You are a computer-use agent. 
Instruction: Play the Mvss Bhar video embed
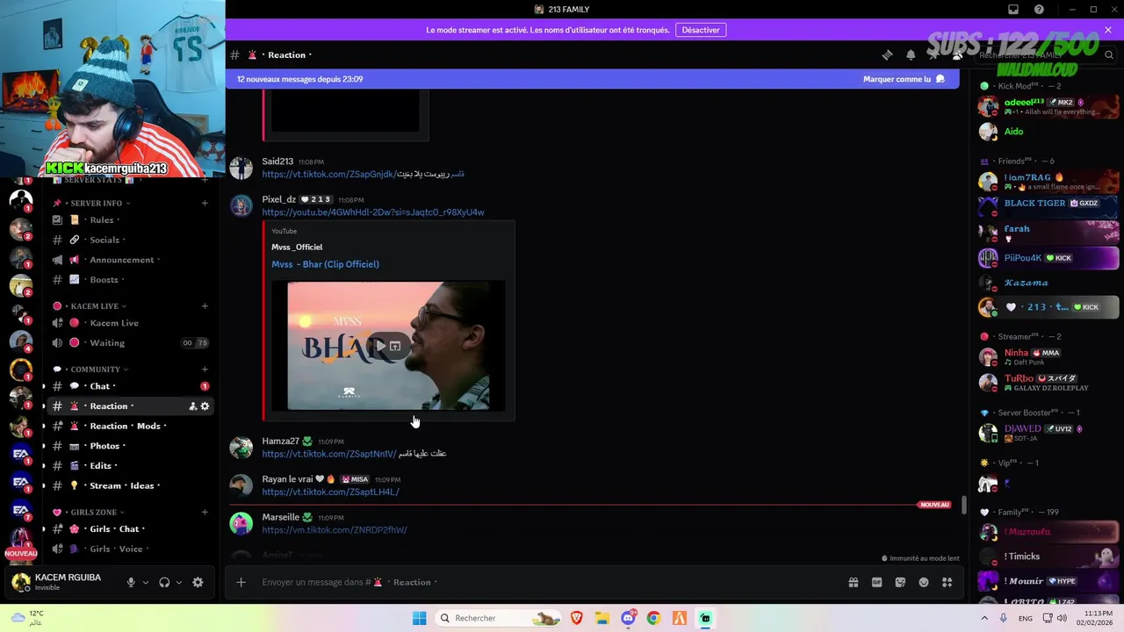pyautogui.click(x=379, y=346)
